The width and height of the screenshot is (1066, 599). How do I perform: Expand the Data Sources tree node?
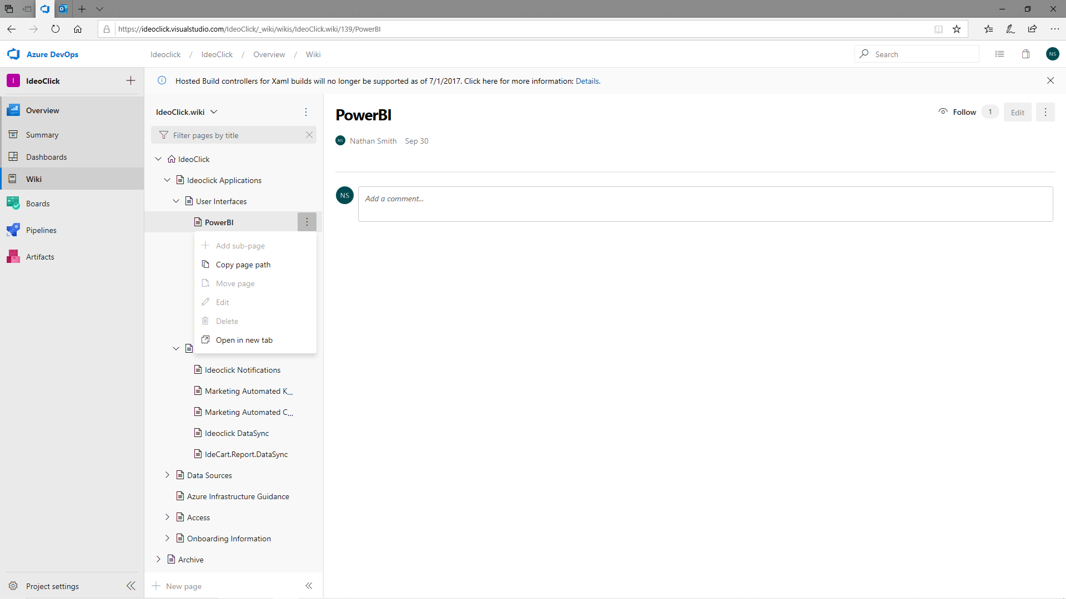point(167,475)
